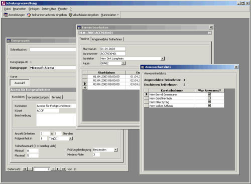Click the Datensatz record number field
The image size is (251, 184).
tap(42, 169)
